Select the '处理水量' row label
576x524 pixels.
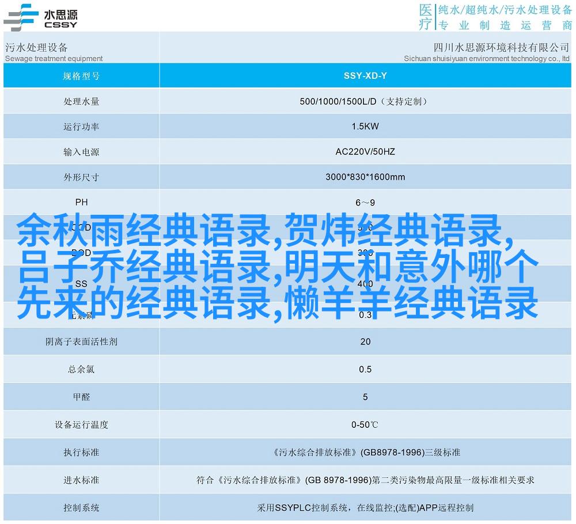[81, 101]
